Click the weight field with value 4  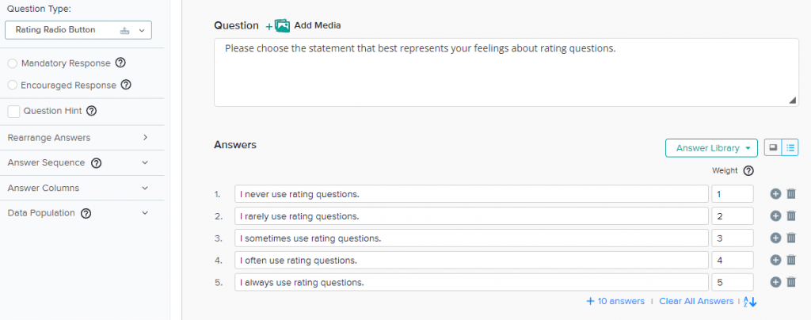pos(733,261)
